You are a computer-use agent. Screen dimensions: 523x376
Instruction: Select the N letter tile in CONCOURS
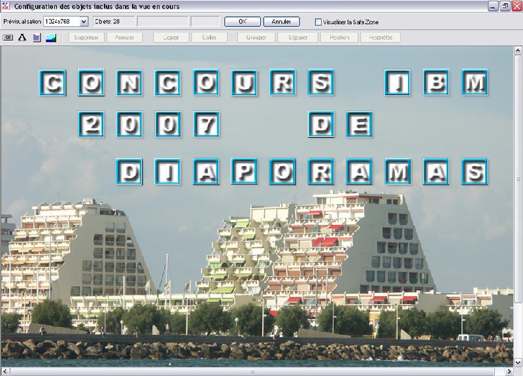point(129,82)
